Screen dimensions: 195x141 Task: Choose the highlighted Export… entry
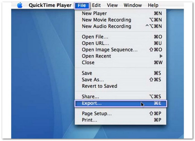pos(121,103)
